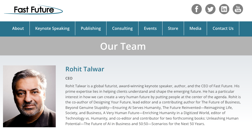Click the Contact Us link

pyautogui.click(x=223, y=28)
